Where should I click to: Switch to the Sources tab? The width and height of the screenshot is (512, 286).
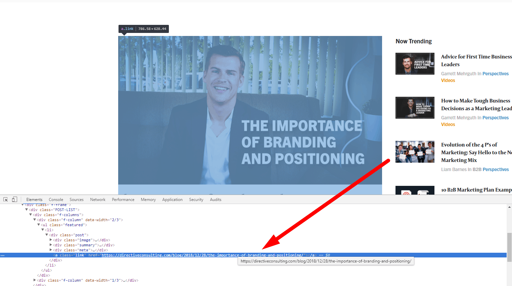point(76,199)
